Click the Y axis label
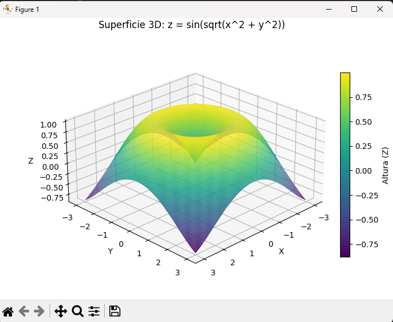Viewport: 393px width, 322px height. point(110,251)
